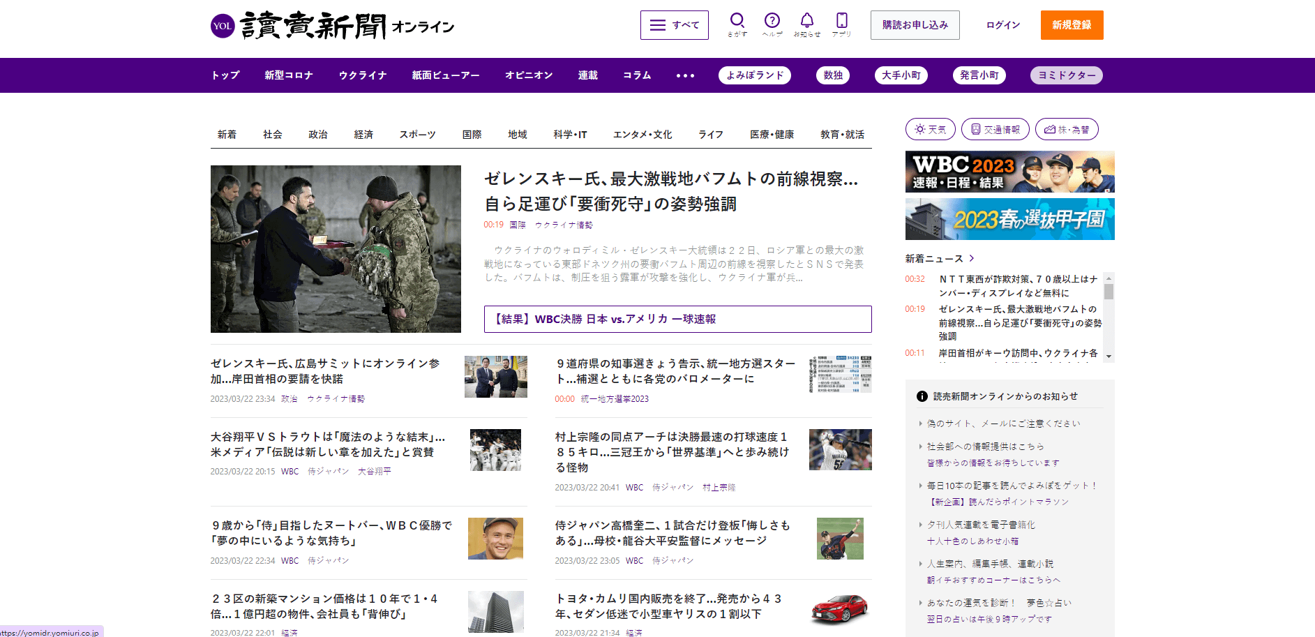Click the よみぽランド pill button

click(755, 75)
